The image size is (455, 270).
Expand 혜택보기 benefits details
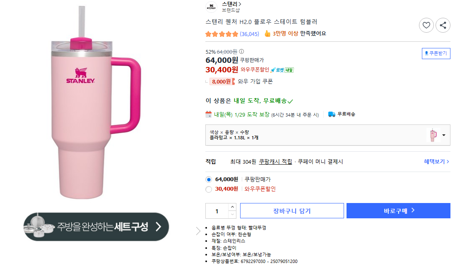436,162
